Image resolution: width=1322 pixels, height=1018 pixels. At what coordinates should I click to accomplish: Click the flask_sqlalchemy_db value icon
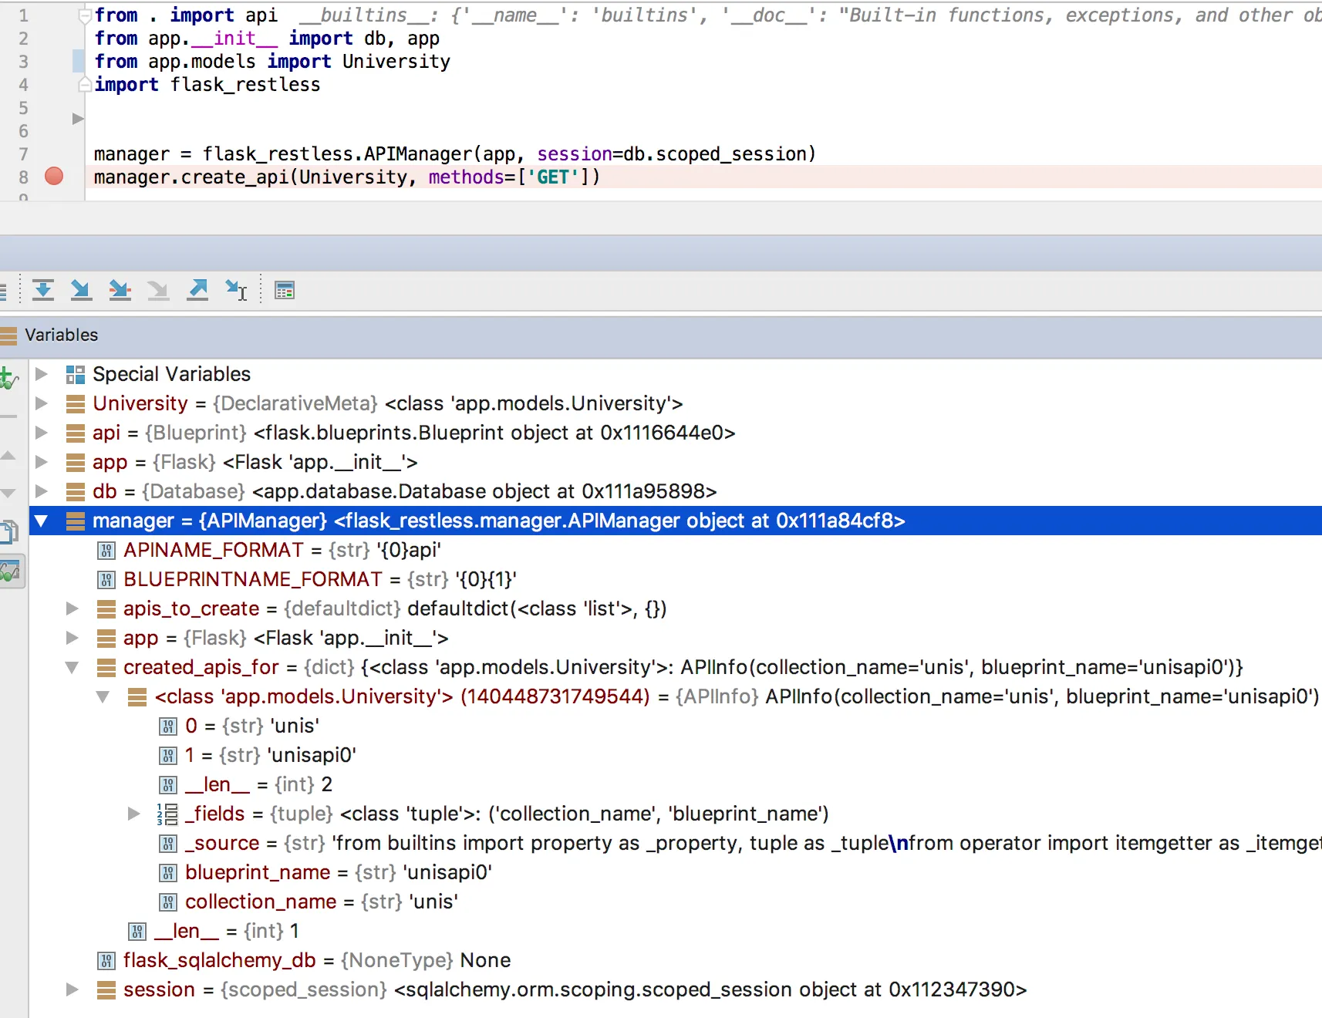pyautogui.click(x=106, y=961)
